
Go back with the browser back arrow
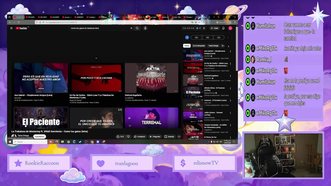coord(10,22)
